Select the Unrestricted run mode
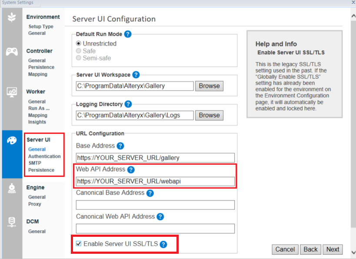 (x=79, y=44)
